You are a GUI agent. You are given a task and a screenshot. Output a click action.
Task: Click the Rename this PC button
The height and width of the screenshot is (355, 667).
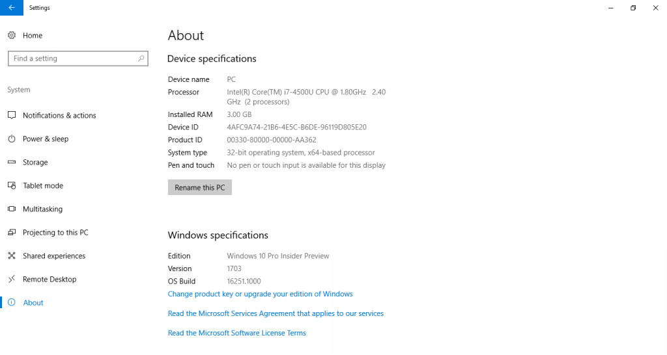click(x=200, y=187)
